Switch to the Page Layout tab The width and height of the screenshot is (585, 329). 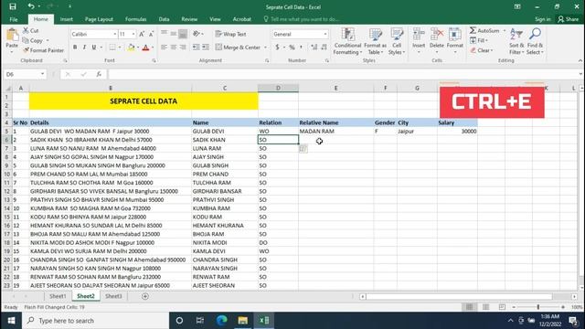pos(99,19)
